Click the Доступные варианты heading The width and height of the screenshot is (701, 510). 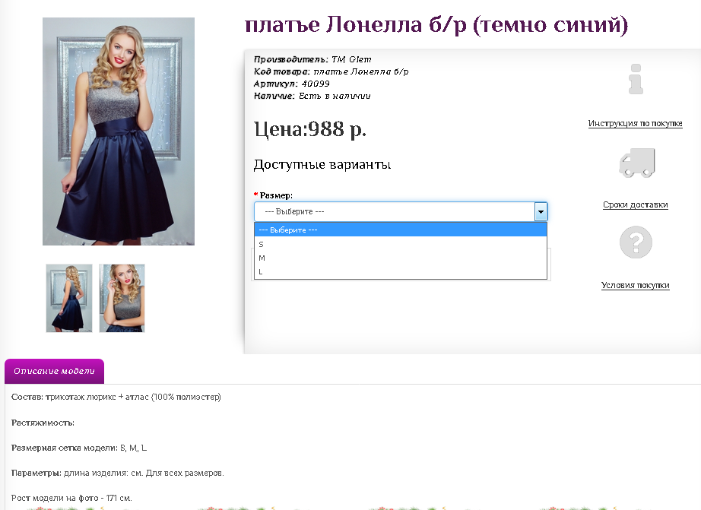point(322,164)
